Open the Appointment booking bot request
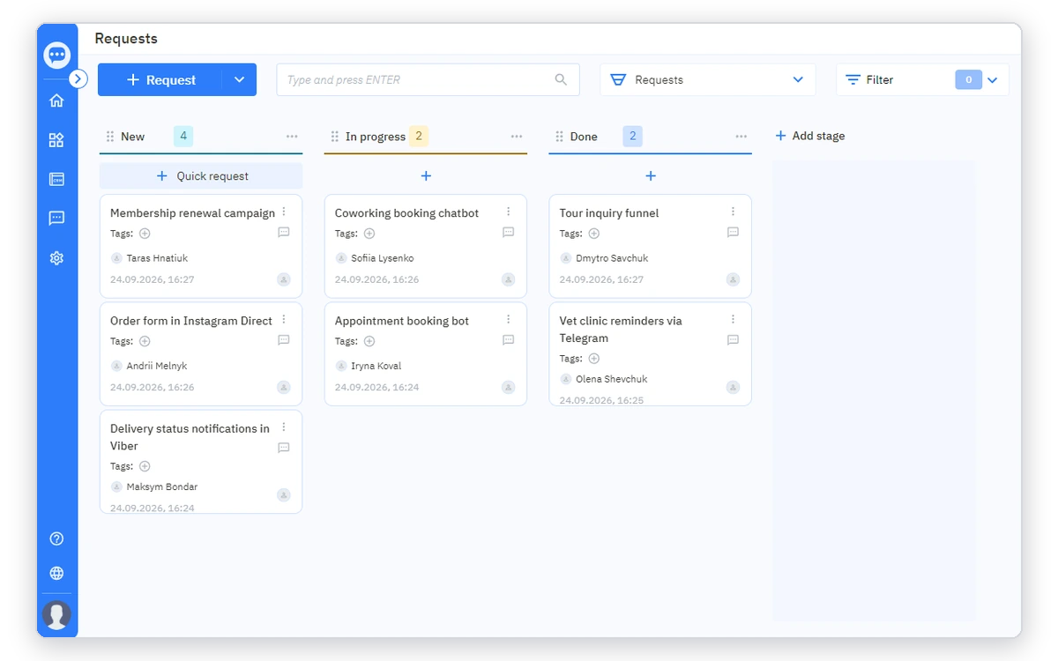This screenshot has width=1058, height=661. [x=402, y=321]
